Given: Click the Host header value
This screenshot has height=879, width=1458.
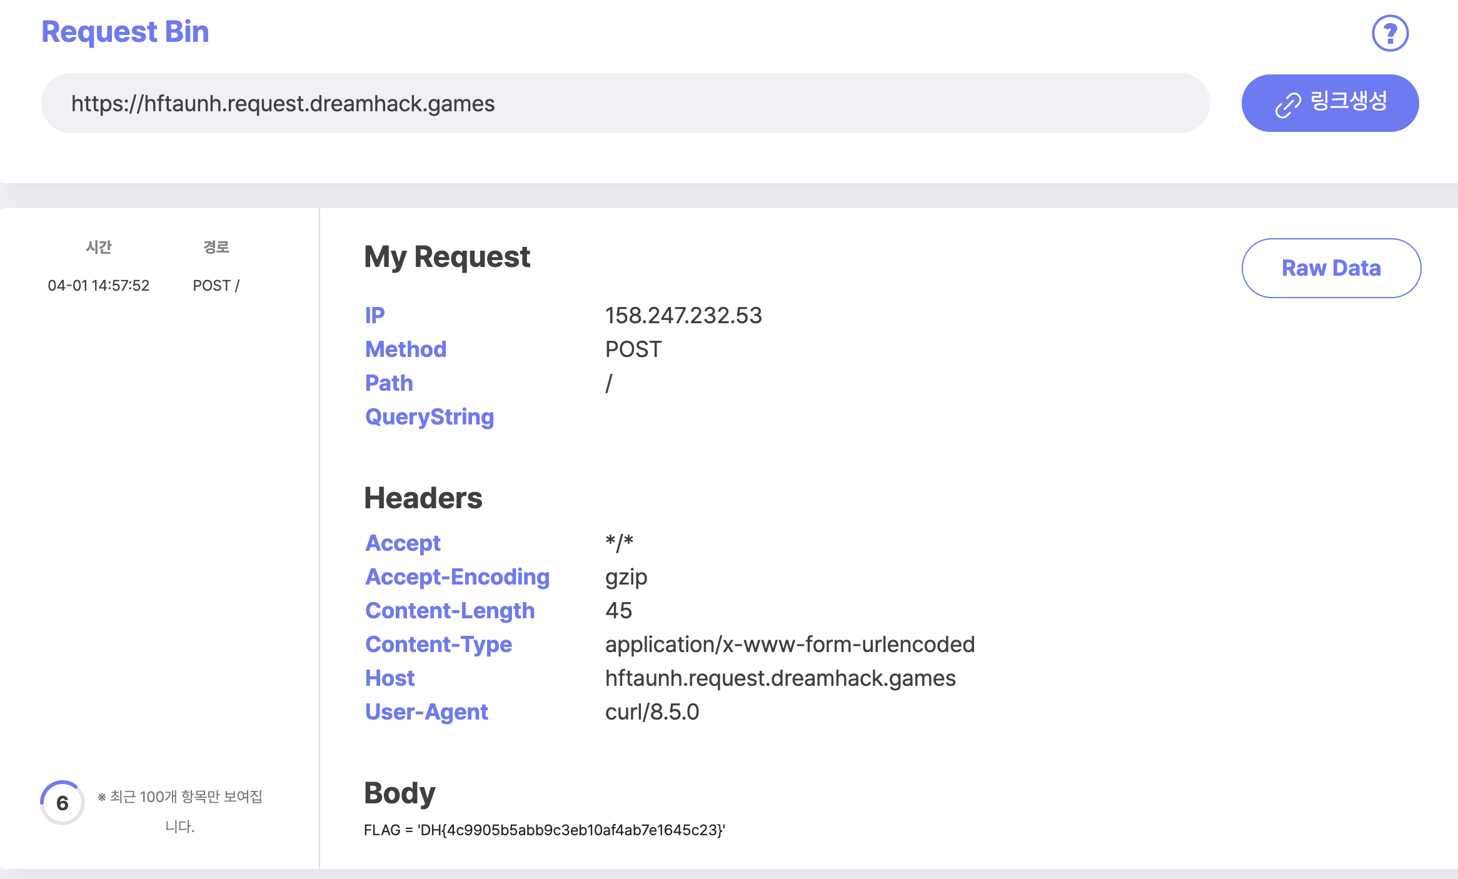Looking at the screenshot, I should click(x=780, y=678).
